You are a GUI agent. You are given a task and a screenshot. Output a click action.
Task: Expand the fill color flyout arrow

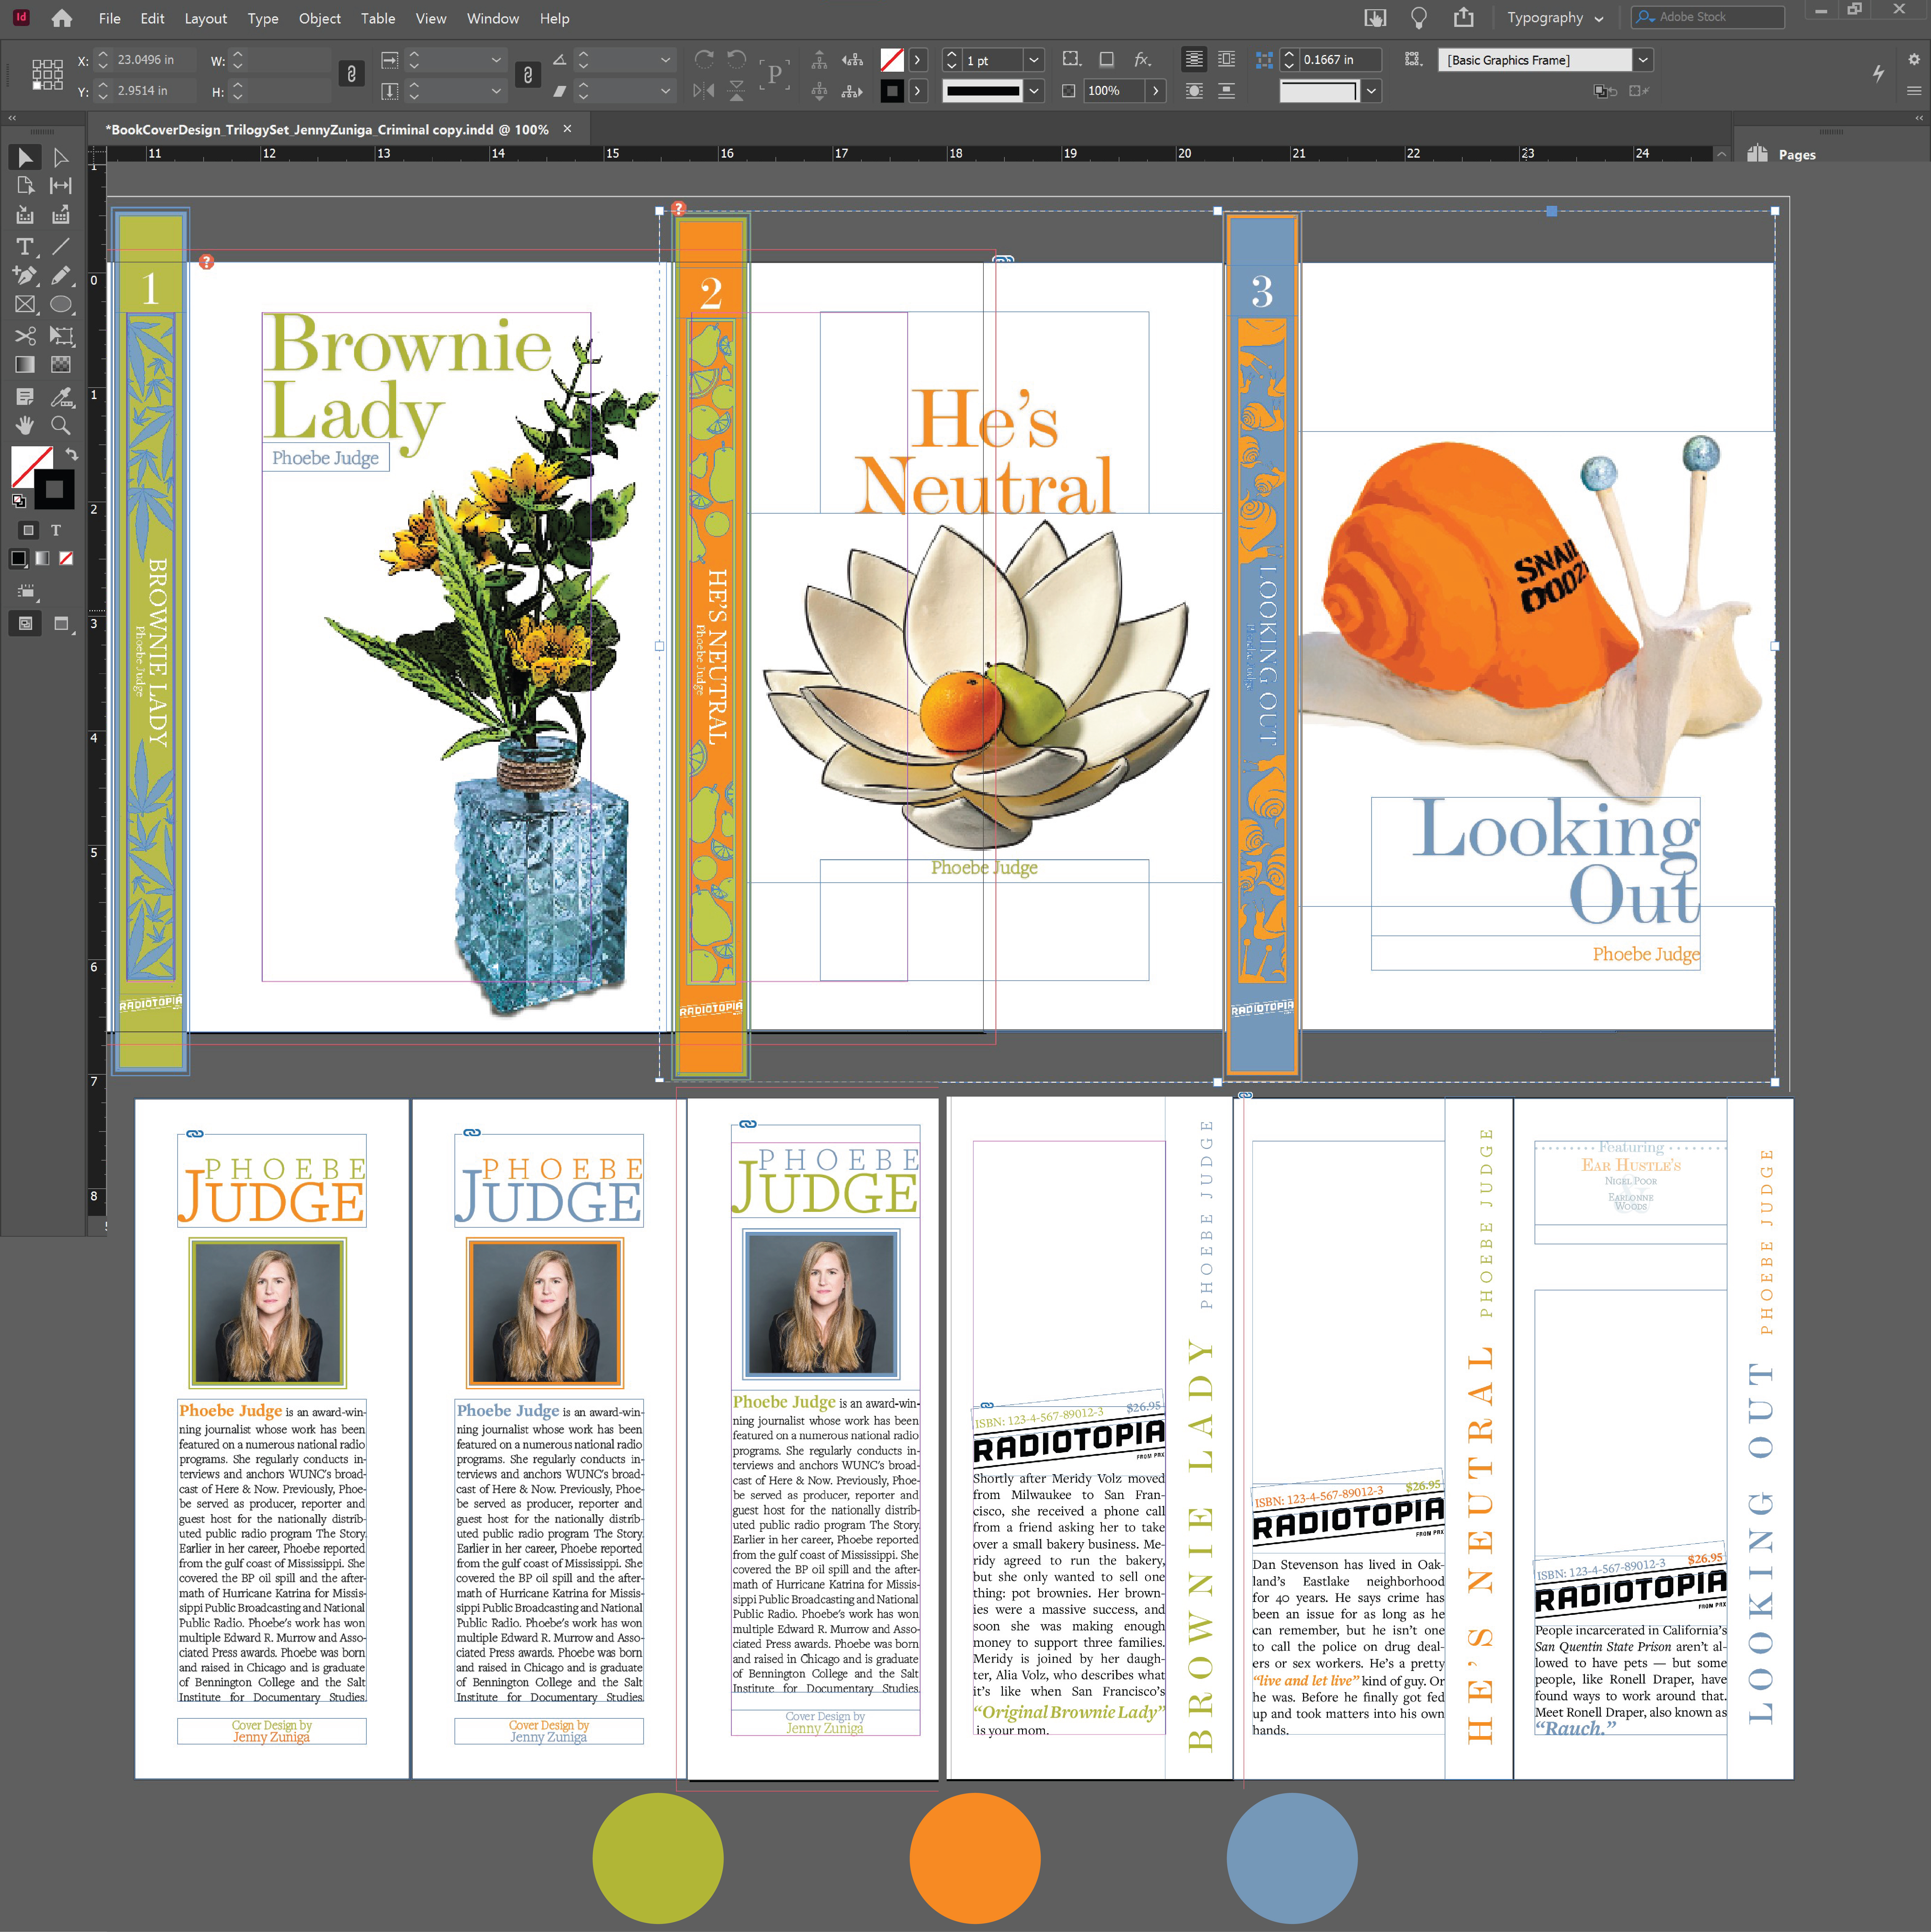coord(918,60)
